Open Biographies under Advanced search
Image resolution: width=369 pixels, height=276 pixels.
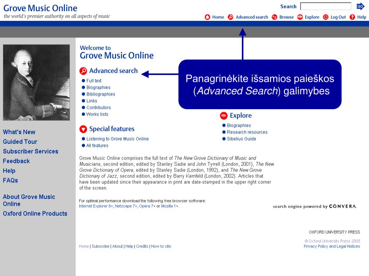(x=98, y=88)
